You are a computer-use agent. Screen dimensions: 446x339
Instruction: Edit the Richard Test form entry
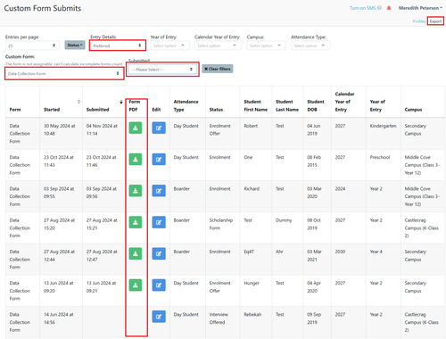159,191
